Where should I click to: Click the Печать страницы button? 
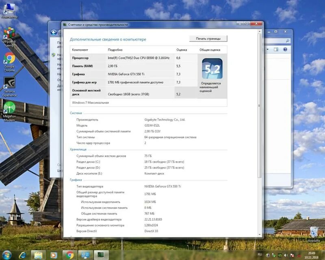point(208,39)
